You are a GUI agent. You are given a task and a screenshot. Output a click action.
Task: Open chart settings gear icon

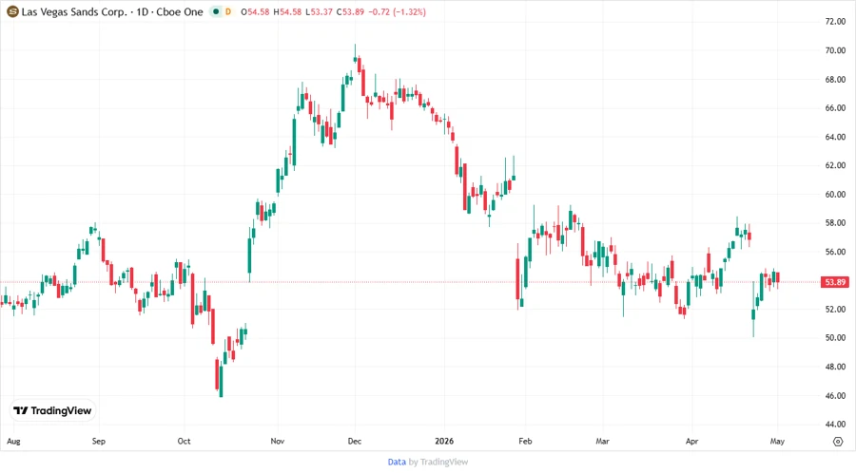838,442
